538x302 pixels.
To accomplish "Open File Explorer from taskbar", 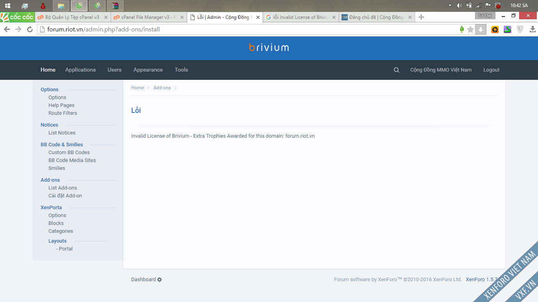I will pyautogui.click(x=61, y=6).
